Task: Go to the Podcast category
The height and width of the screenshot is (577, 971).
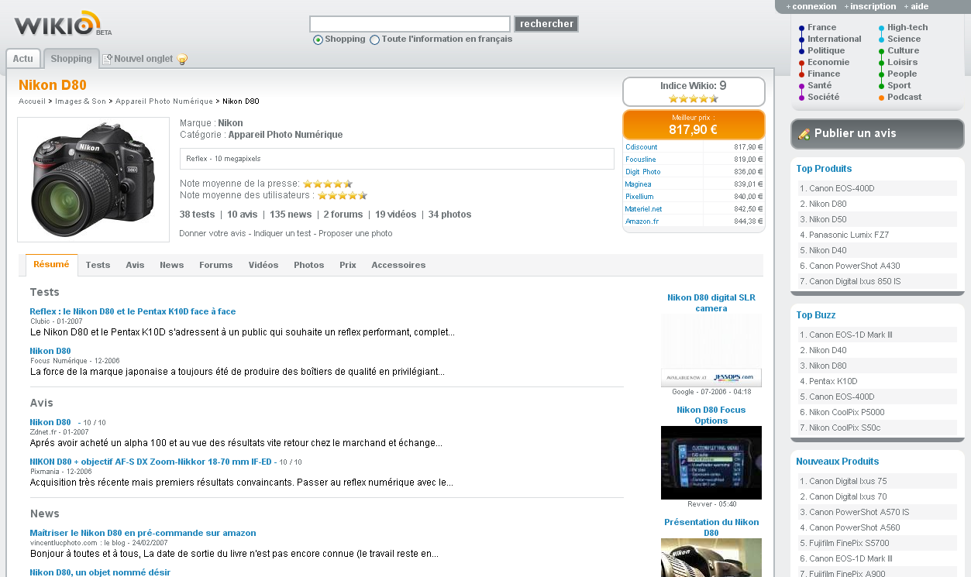Action: click(x=904, y=97)
